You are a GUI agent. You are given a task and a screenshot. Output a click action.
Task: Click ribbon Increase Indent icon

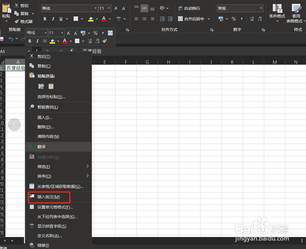(x=170, y=19)
